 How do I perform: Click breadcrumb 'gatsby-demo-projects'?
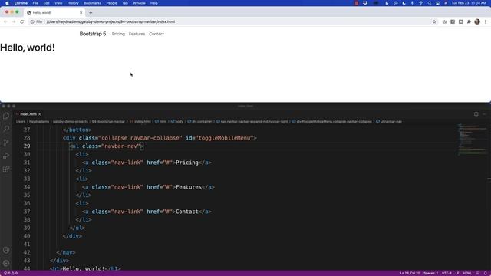click(x=71, y=121)
